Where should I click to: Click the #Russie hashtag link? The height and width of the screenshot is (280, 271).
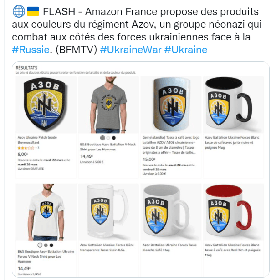31,50
